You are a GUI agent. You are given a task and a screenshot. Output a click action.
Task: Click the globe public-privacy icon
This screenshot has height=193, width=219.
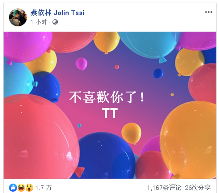(55, 22)
